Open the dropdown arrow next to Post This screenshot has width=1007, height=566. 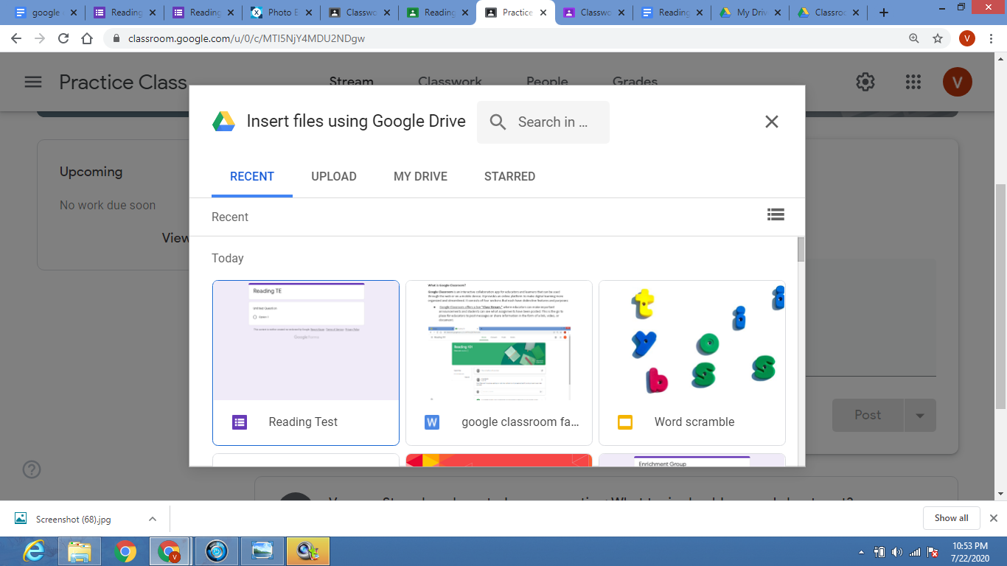click(920, 415)
